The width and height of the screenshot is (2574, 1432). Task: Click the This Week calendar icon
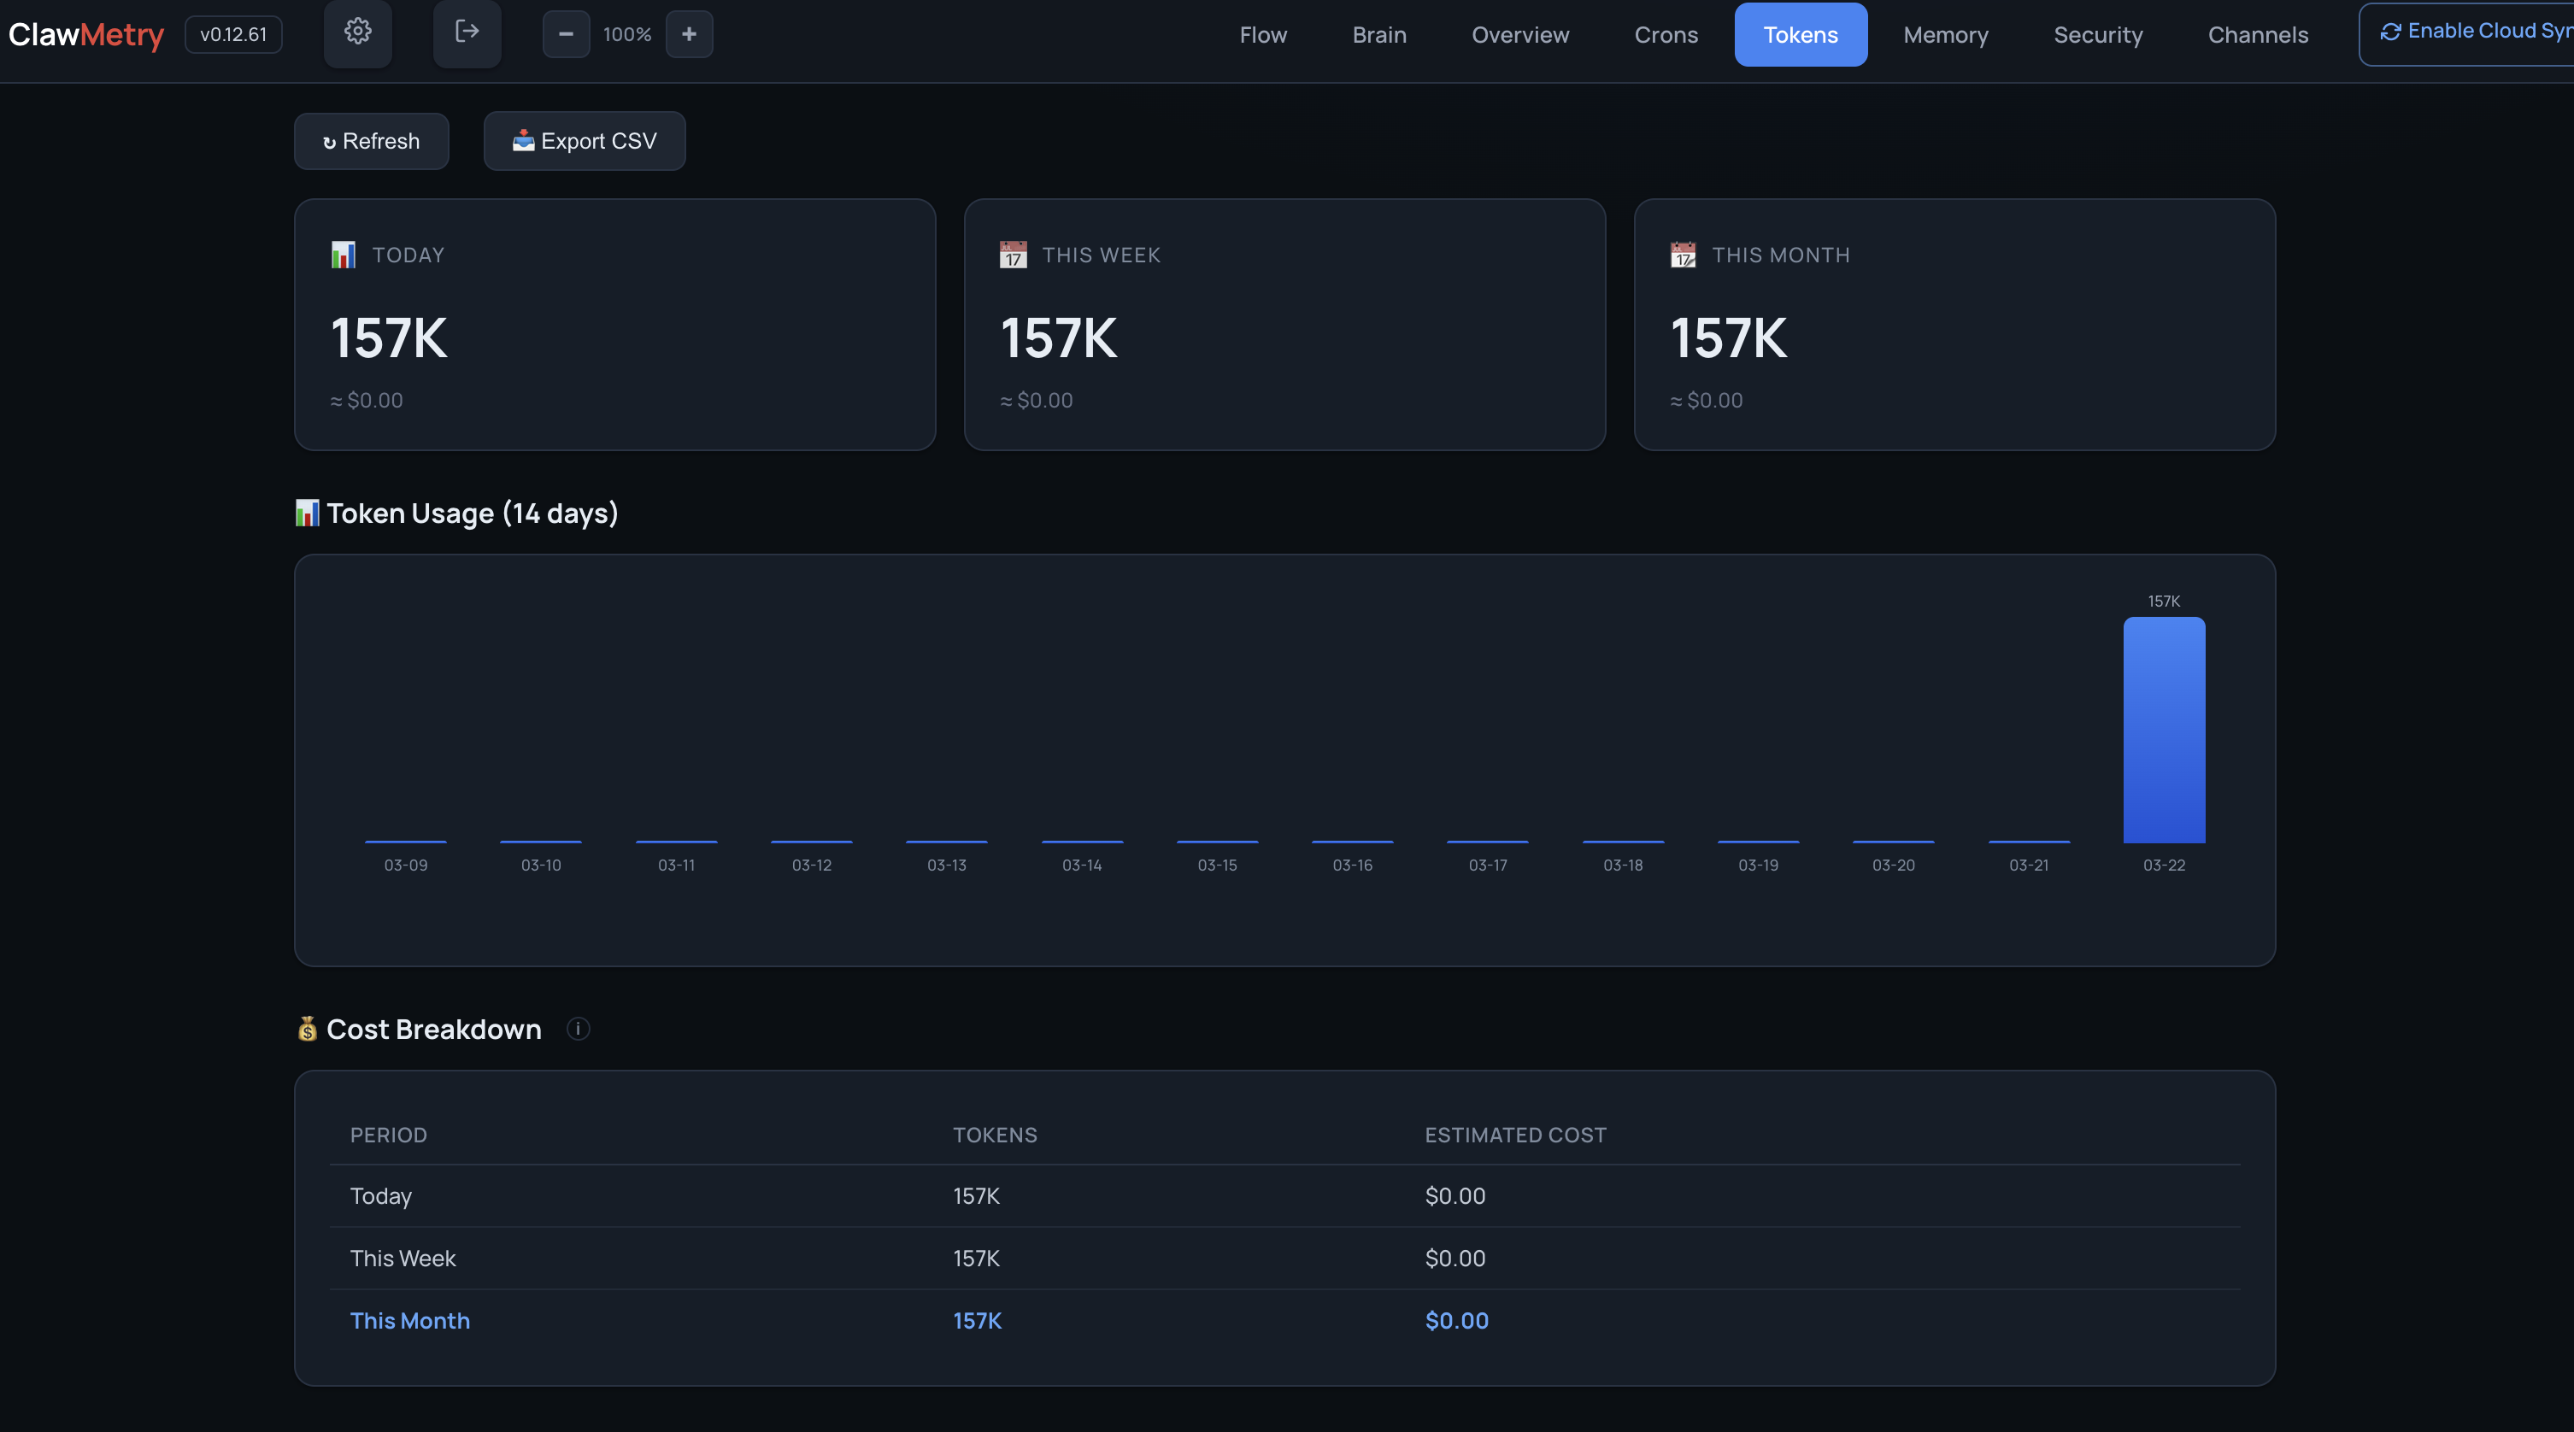pyautogui.click(x=1012, y=255)
